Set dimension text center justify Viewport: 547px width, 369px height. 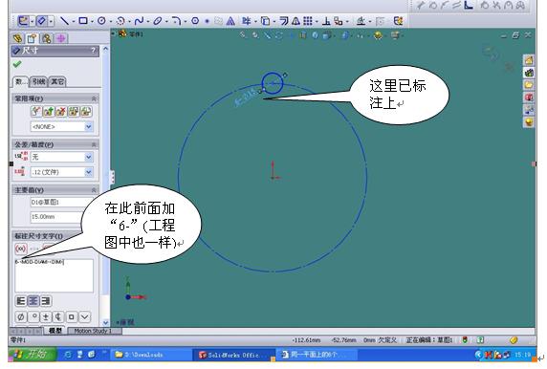(33, 301)
